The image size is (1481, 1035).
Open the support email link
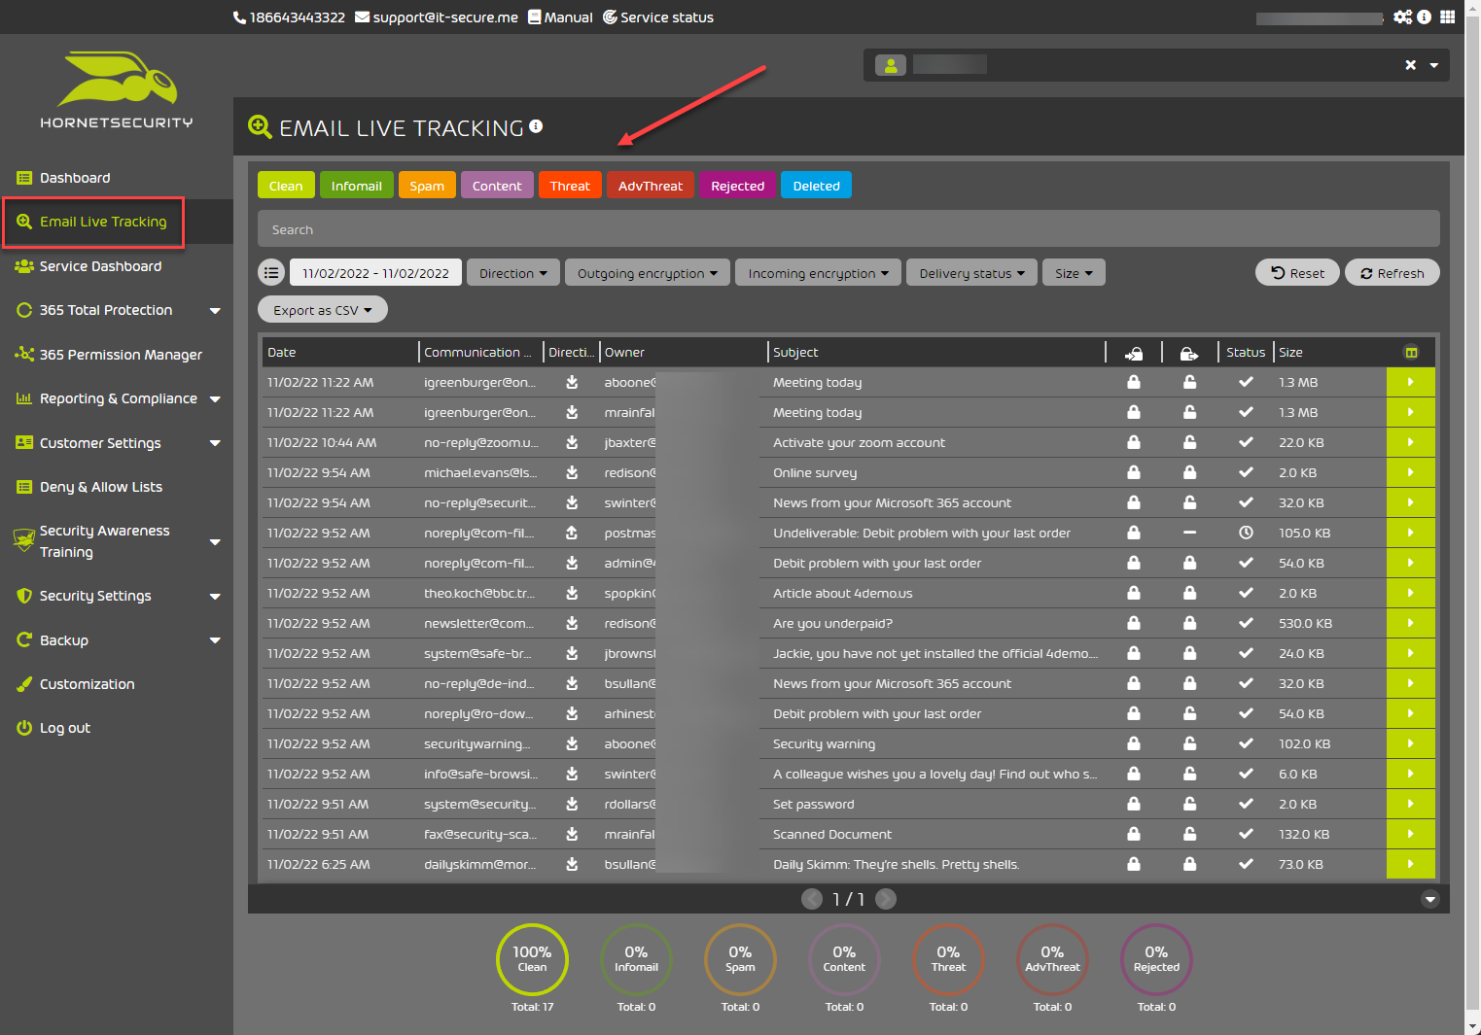coord(437,17)
